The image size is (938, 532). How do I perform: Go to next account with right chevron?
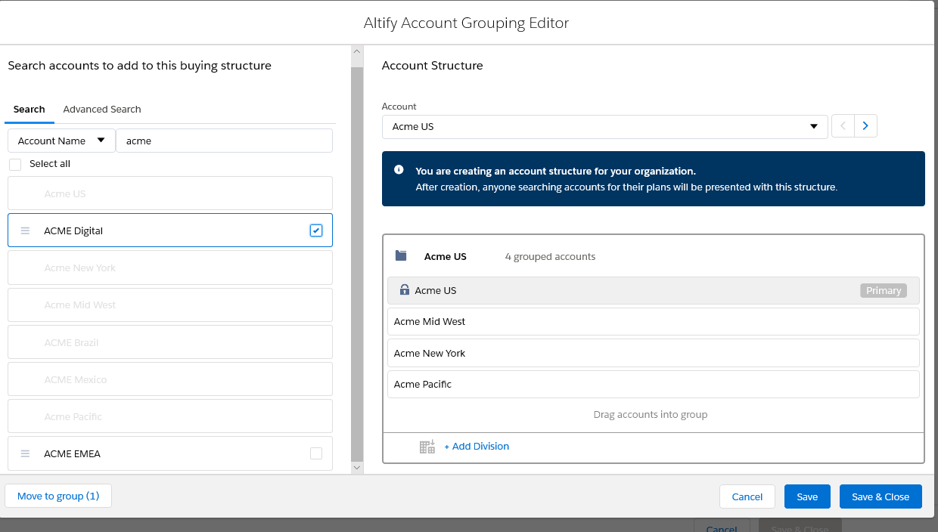click(x=866, y=126)
